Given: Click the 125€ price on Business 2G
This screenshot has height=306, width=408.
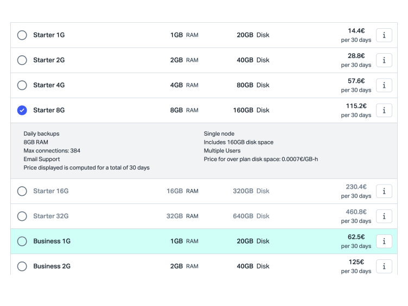Looking at the screenshot, I should [356, 262].
